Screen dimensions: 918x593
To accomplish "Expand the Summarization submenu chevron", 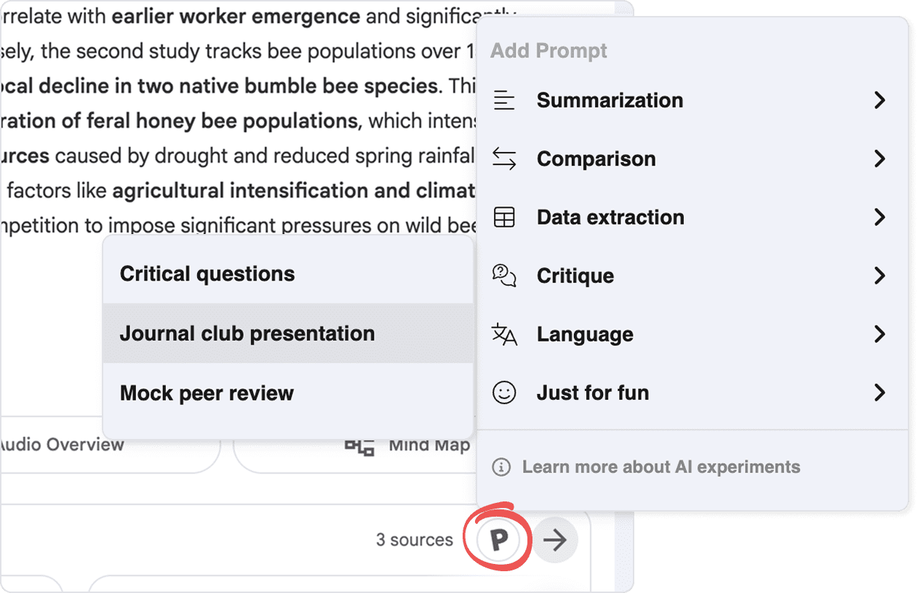I will pos(879,100).
